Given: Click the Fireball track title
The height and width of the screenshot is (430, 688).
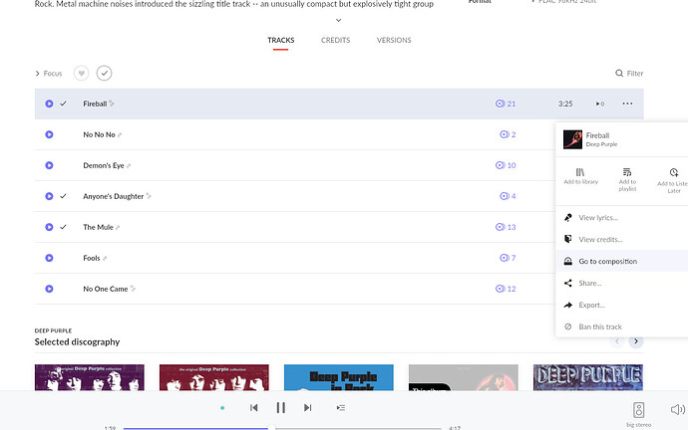Looking at the screenshot, I should [95, 104].
